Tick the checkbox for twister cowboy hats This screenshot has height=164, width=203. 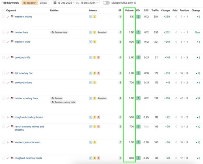click(x=4, y=98)
